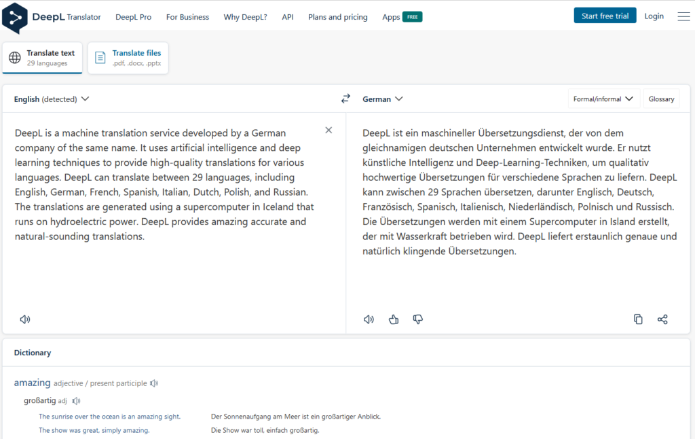The width and height of the screenshot is (695, 439).
Task: Open DeepL Pro menu item
Action: (134, 17)
